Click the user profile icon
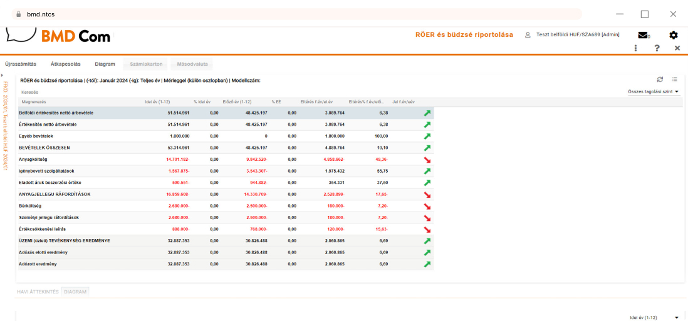 click(x=528, y=35)
